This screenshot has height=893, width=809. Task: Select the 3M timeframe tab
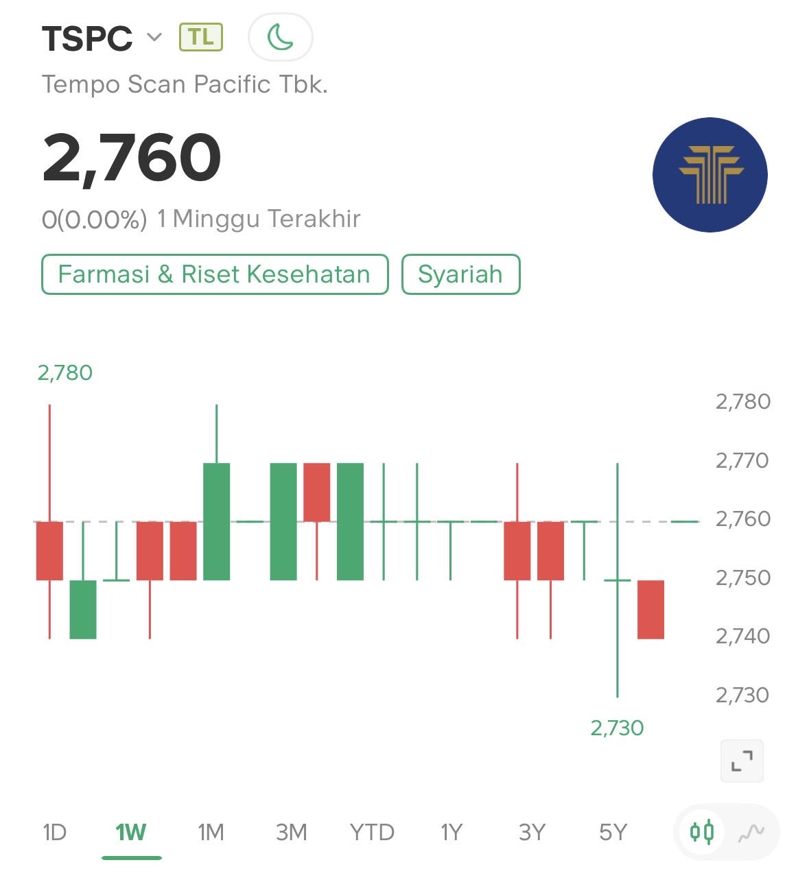coord(291,832)
